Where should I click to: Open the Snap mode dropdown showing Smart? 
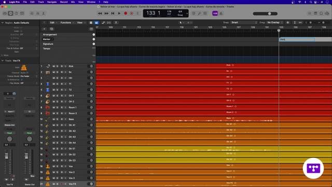click(244, 22)
